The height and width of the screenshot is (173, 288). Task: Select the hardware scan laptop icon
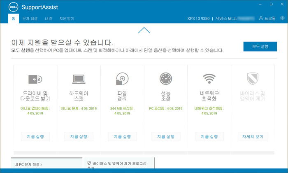tap(79, 79)
